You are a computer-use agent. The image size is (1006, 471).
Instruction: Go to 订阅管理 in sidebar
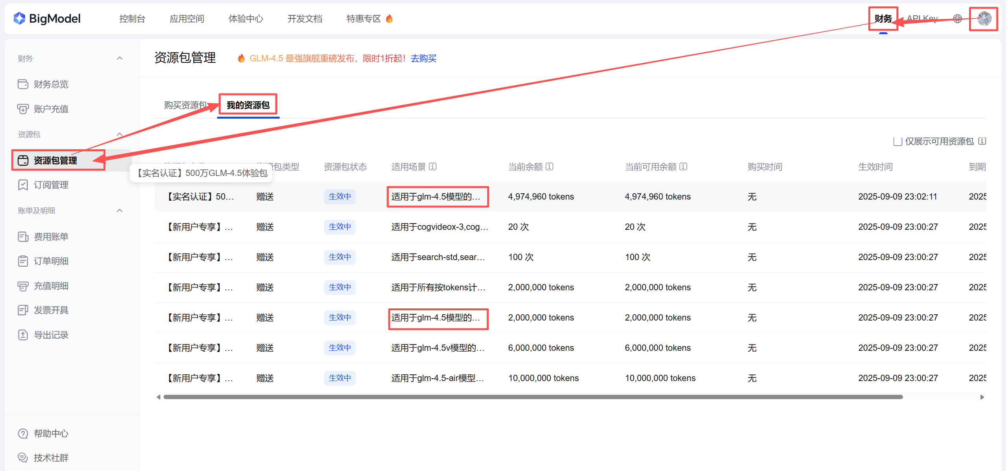point(51,185)
